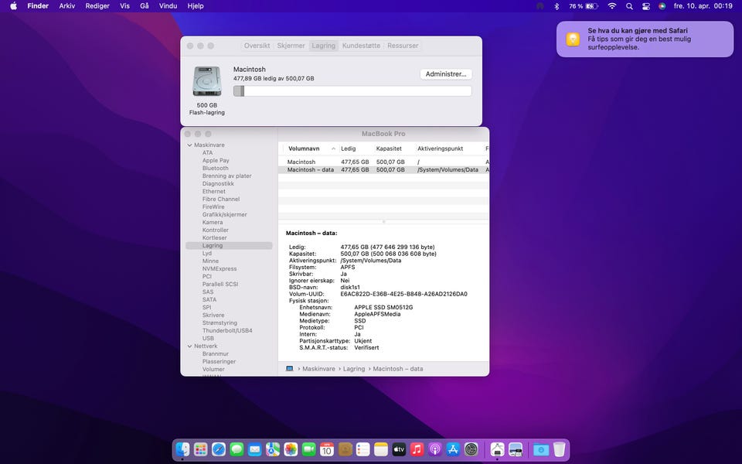Open Notes app in the Dock
The image size is (742, 464).
[381, 449]
